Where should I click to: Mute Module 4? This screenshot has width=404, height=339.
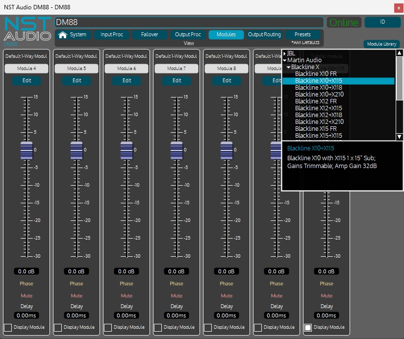(x=26, y=296)
